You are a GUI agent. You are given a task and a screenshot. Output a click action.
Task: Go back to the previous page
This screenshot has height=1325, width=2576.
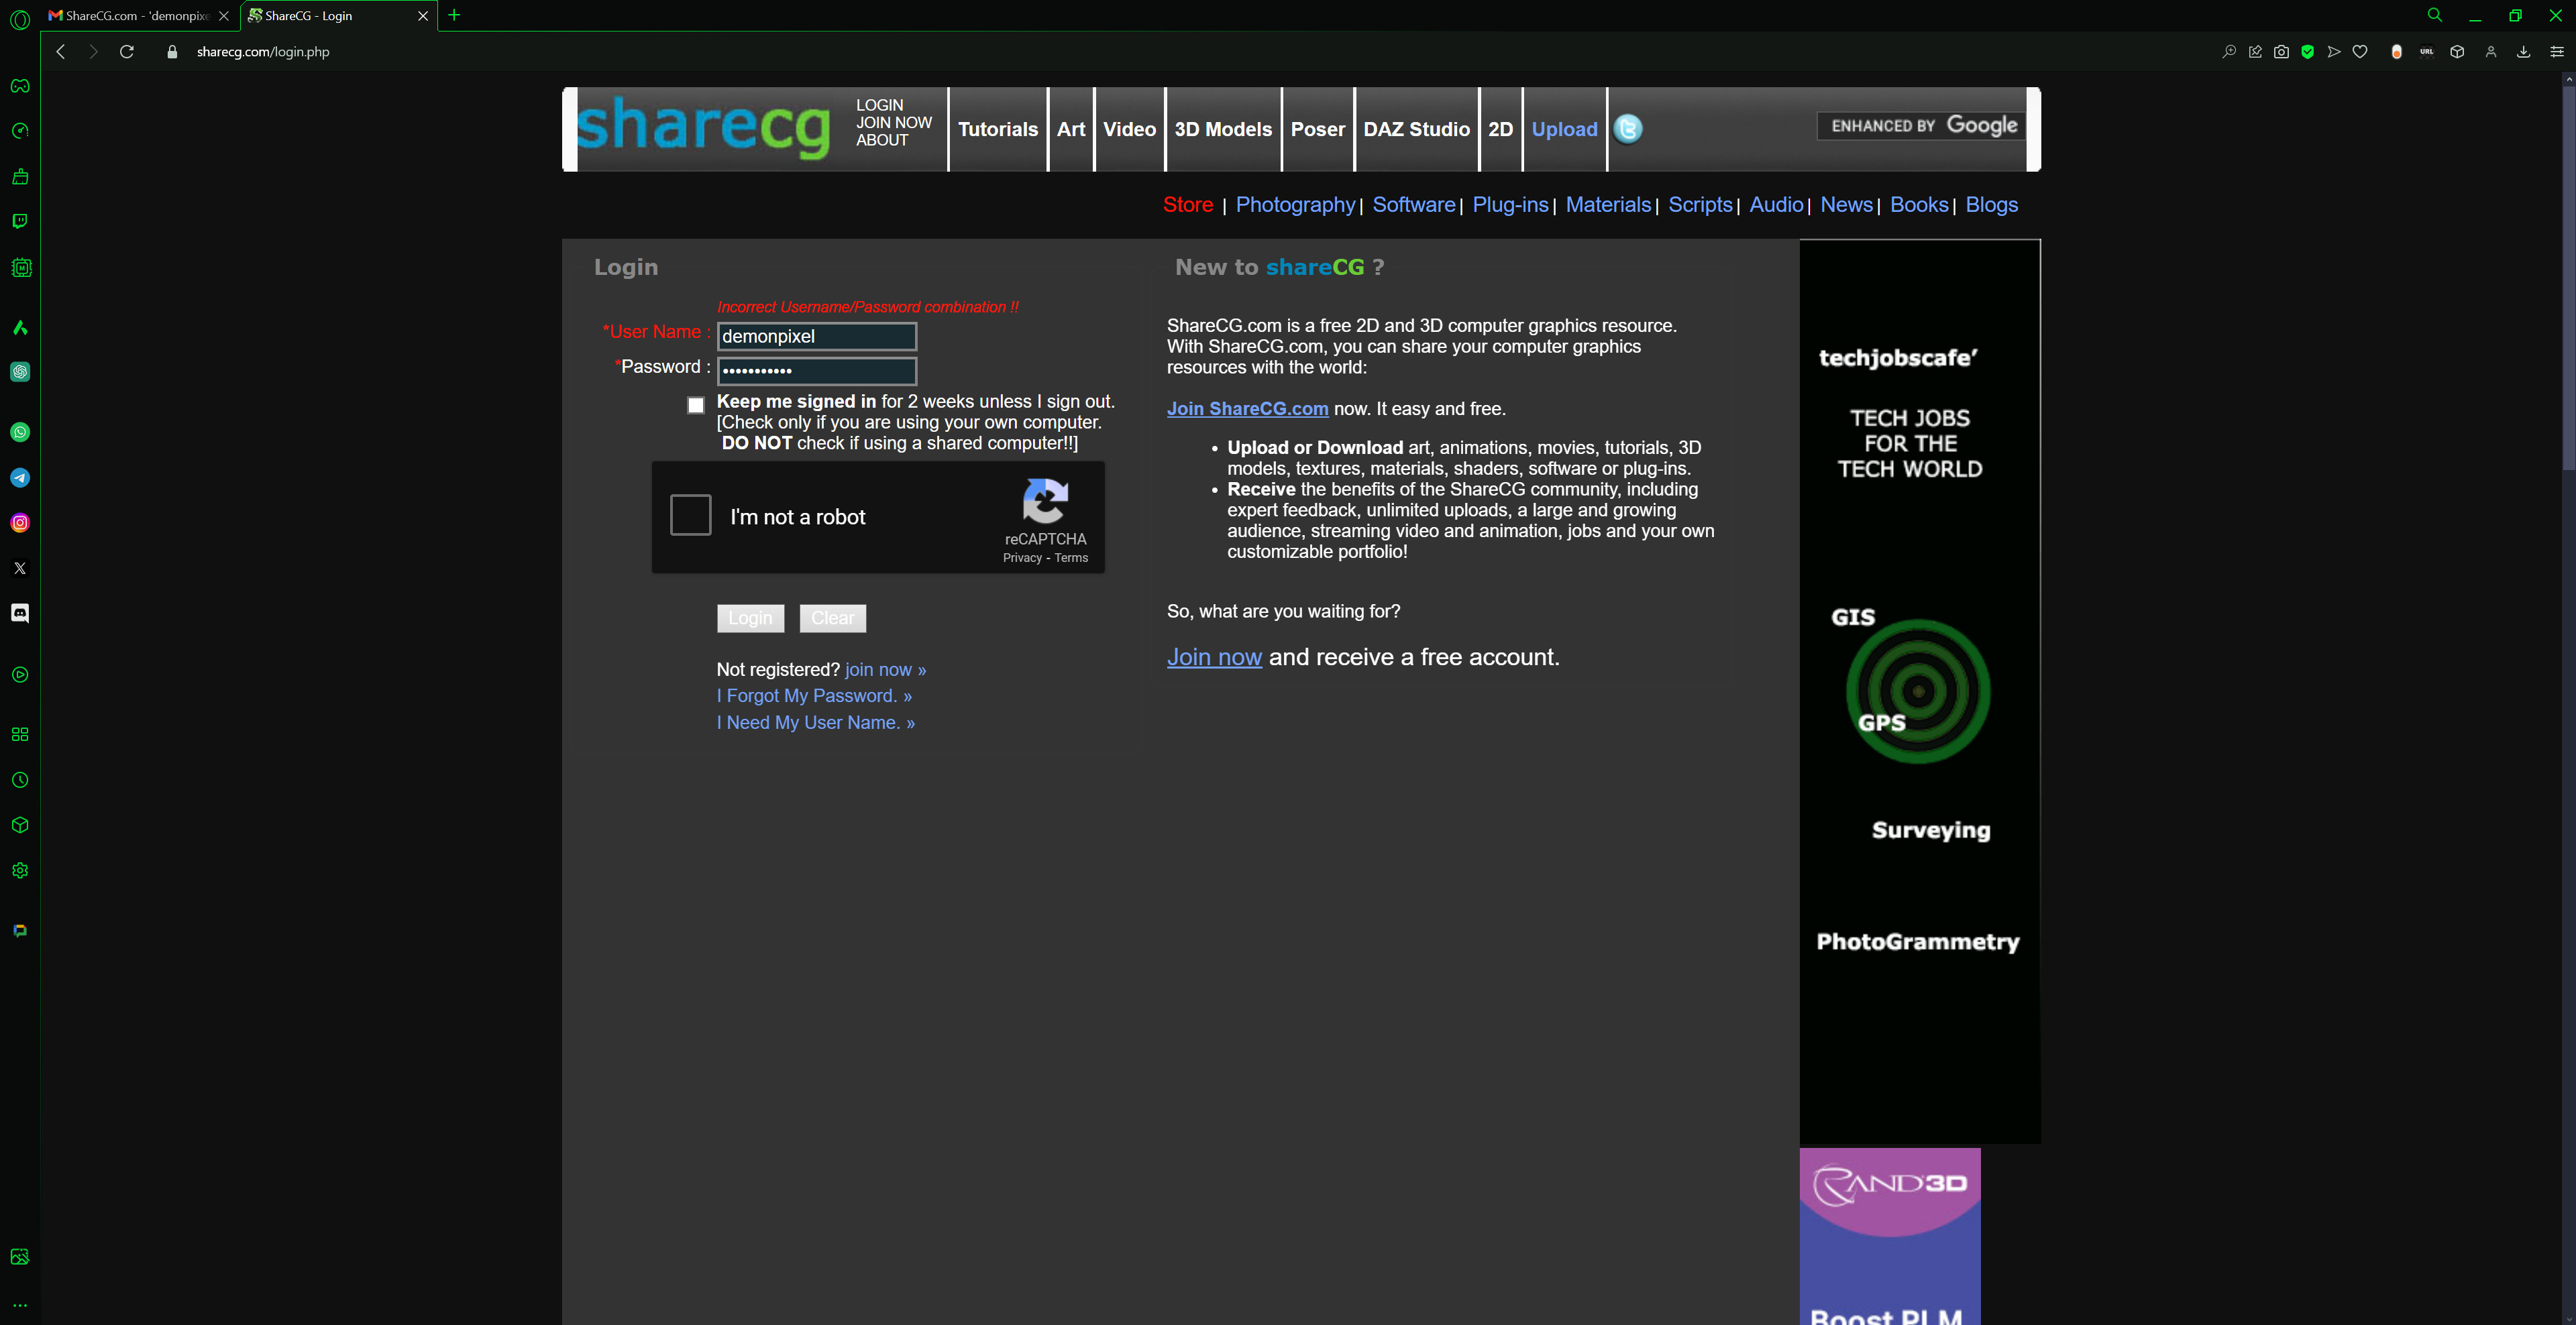tap(61, 52)
